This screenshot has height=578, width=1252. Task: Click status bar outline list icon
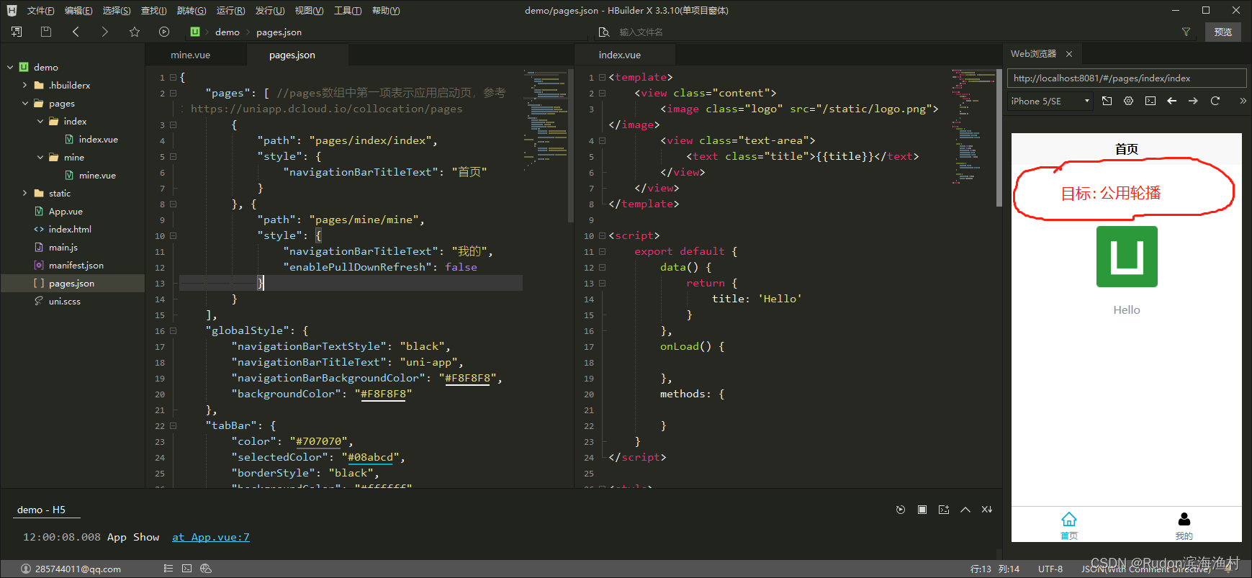pyautogui.click(x=168, y=569)
